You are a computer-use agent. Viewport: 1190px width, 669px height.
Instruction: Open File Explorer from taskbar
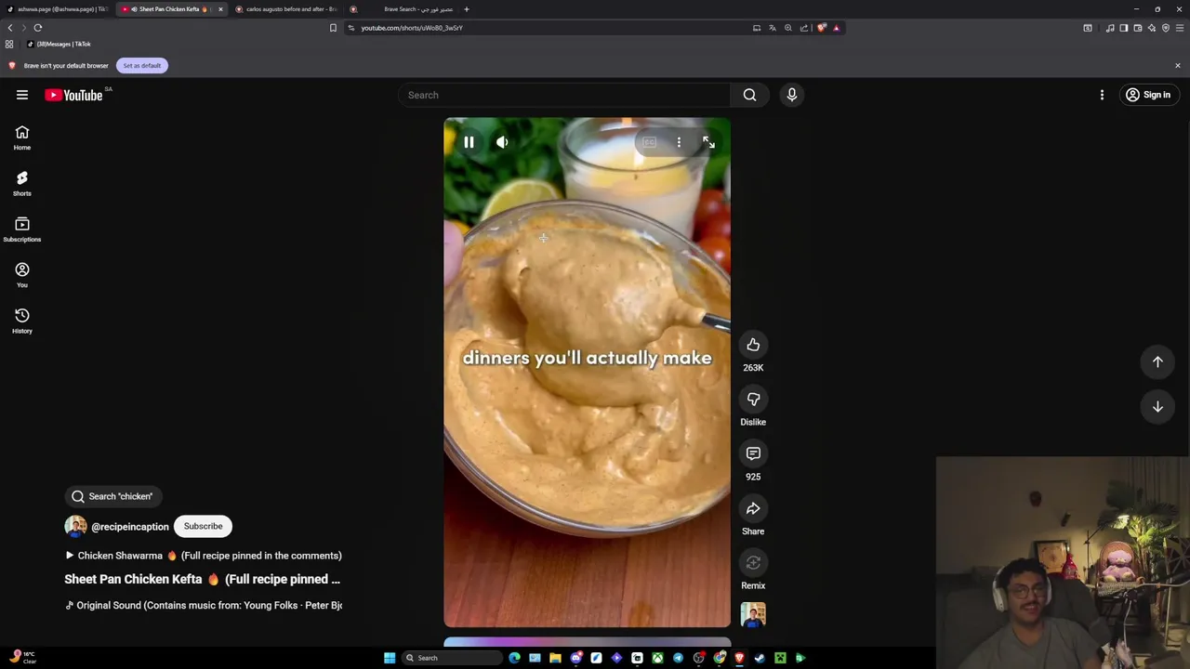coord(555,658)
